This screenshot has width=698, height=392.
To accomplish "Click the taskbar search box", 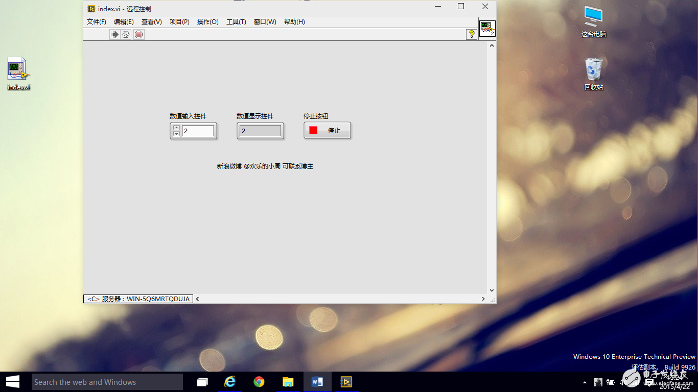I will click(107, 382).
